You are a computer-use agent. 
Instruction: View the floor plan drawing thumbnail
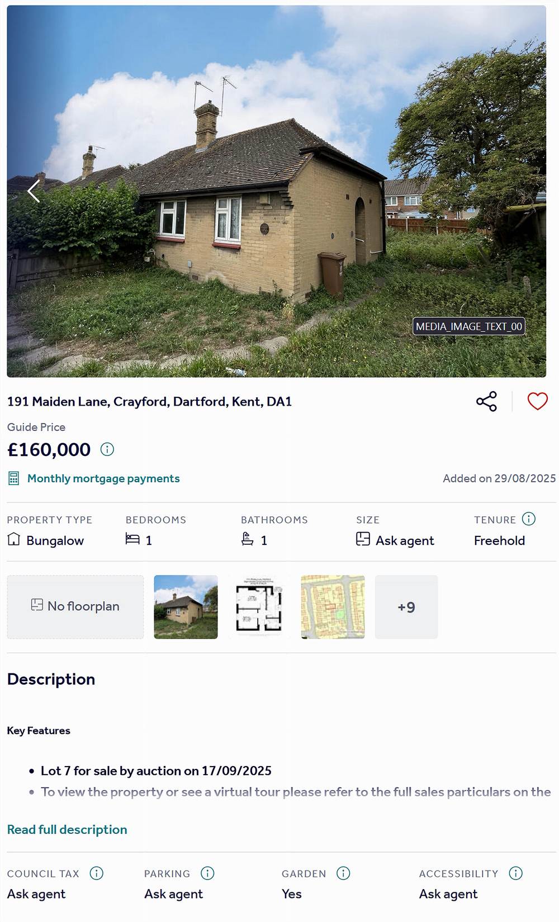pyautogui.click(x=259, y=607)
